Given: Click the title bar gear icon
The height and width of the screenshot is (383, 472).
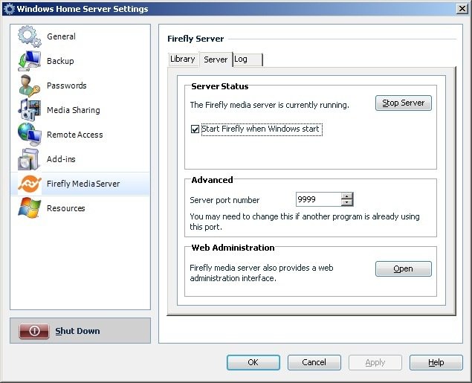Looking at the screenshot, I should point(9,9).
